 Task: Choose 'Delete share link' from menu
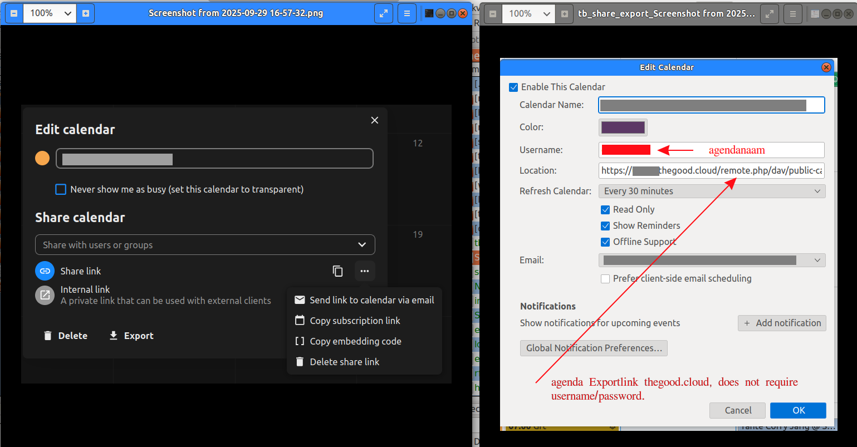(x=344, y=362)
